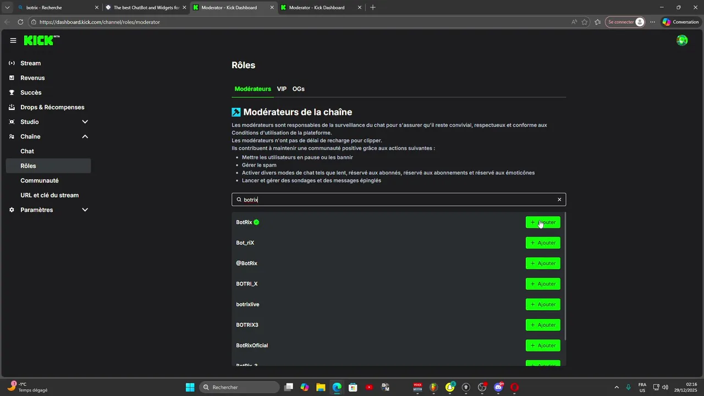This screenshot has height=396, width=704.
Task: Open the Snapchat taskbar icon
Action: pos(450,387)
